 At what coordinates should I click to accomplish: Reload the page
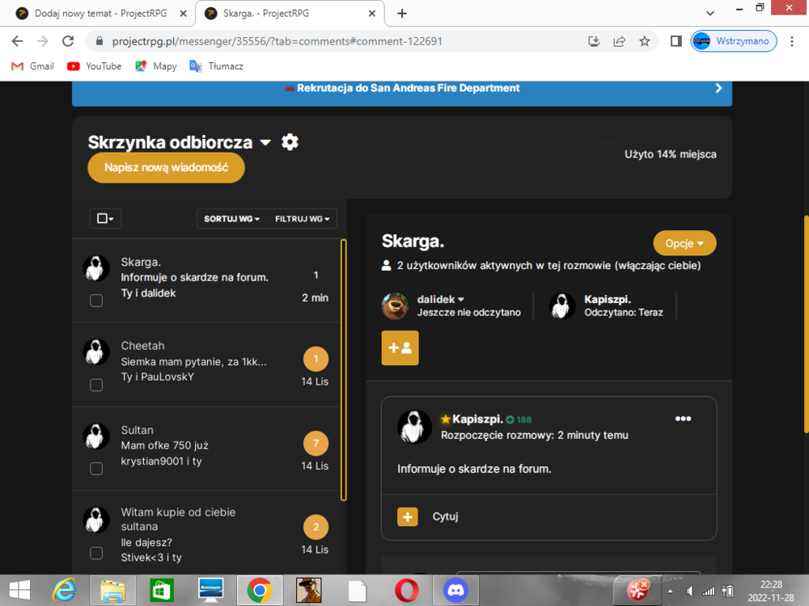68,41
